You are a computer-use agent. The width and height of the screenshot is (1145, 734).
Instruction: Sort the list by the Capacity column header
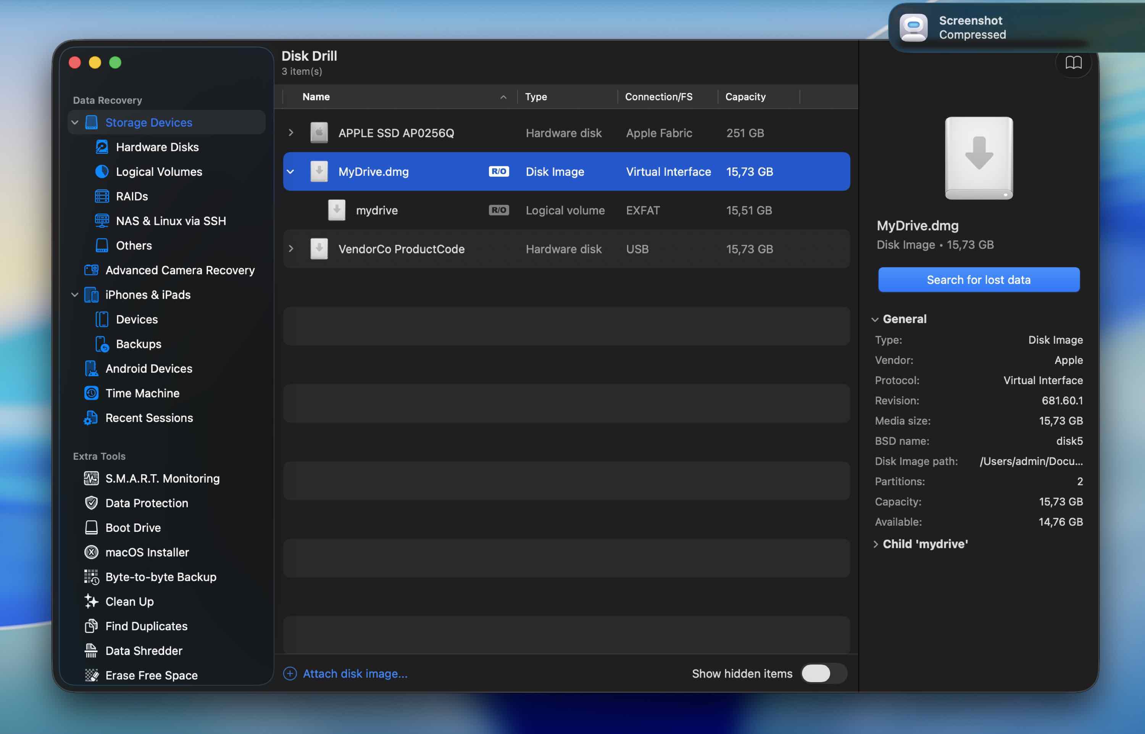coord(745,97)
